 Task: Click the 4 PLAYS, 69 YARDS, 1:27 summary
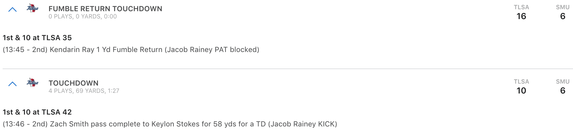point(84,91)
